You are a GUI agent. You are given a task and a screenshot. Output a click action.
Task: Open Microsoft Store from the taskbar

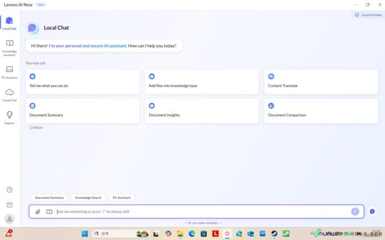coord(204,234)
